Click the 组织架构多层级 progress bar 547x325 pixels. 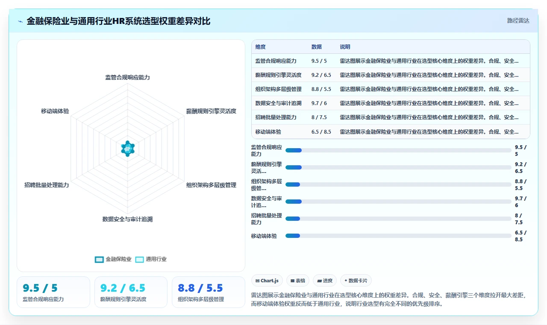coord(398,184)
